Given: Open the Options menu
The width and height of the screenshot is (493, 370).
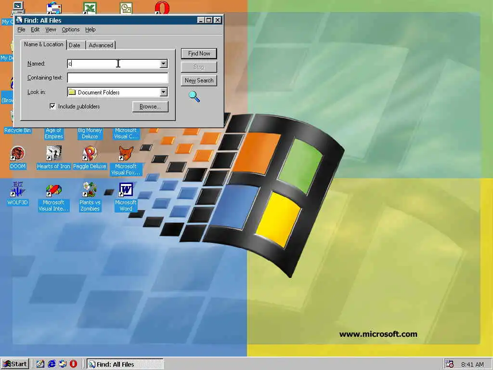Looking at the screenshot, I should (70, 29).
